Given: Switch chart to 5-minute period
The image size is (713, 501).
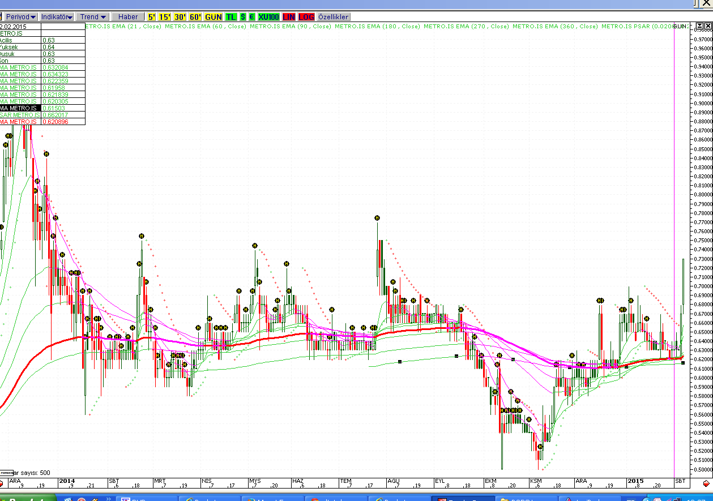Looking at the screenshot, I should (151, 17).
